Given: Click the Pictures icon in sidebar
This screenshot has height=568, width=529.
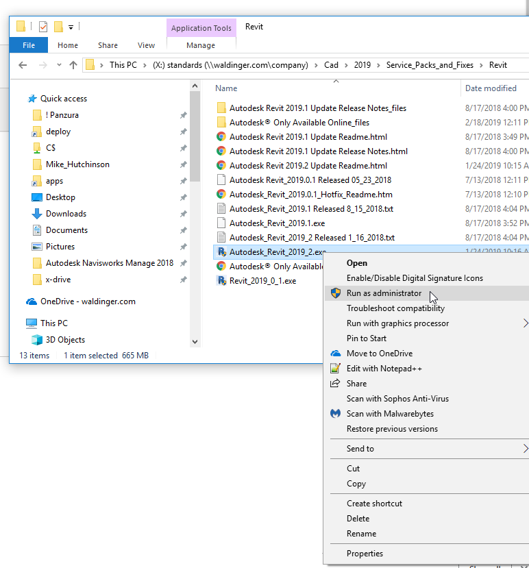Looking at the screenshot, I should (x=36, y=247).
